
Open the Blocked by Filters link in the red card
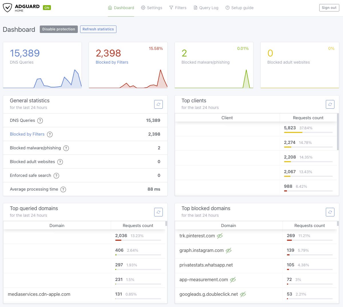click(x=112, y=62)
